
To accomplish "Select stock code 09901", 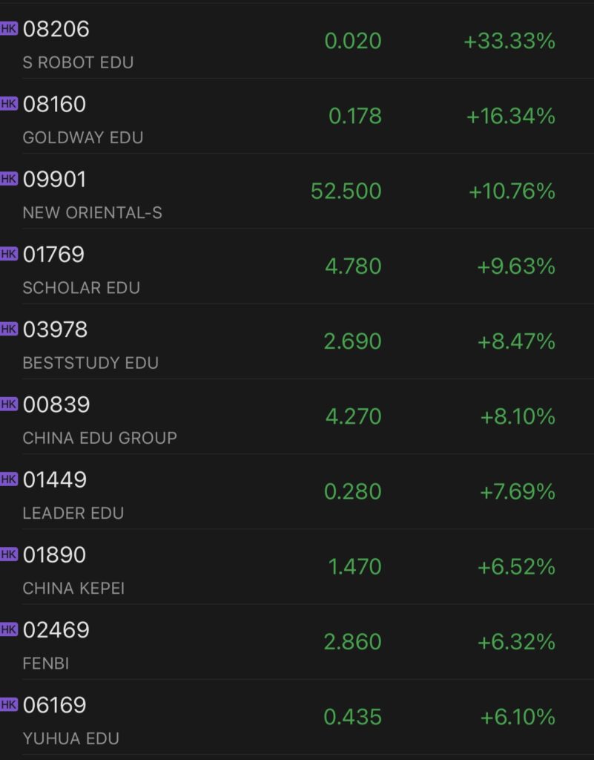I will [55, 179].
